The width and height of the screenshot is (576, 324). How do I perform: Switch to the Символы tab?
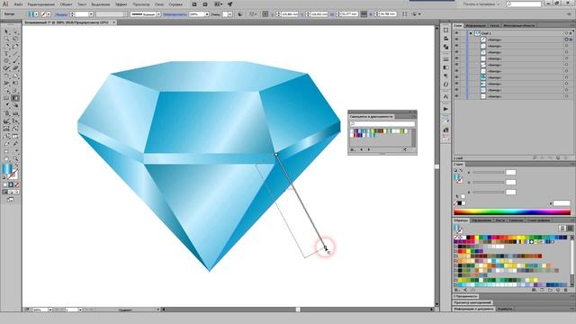click(x=516, y=220)
